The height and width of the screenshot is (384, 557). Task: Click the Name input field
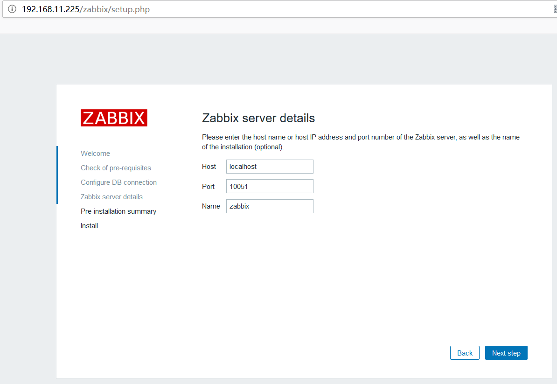270,206
